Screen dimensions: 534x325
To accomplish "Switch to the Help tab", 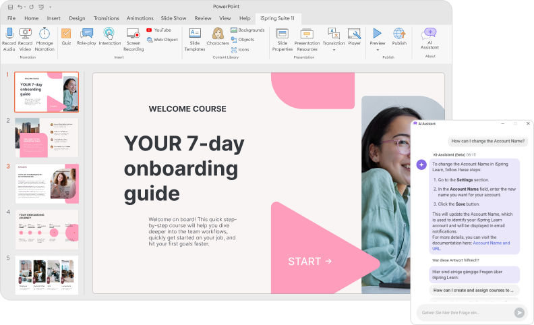I will (245, 18).
